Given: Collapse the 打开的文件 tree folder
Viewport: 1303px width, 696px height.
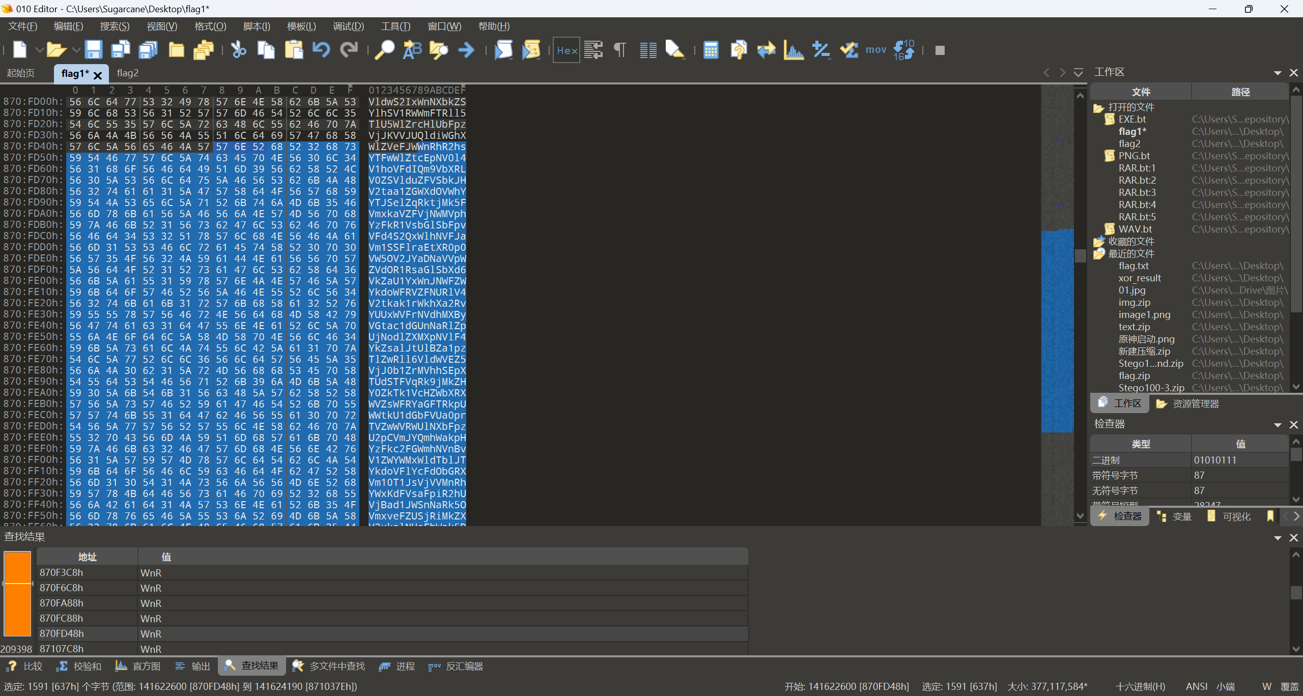Looking at the screenshot, I should pos(1098,107).
